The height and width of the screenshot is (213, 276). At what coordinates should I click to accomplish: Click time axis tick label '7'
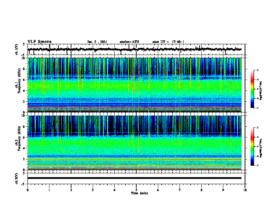(x=180, y=190)
